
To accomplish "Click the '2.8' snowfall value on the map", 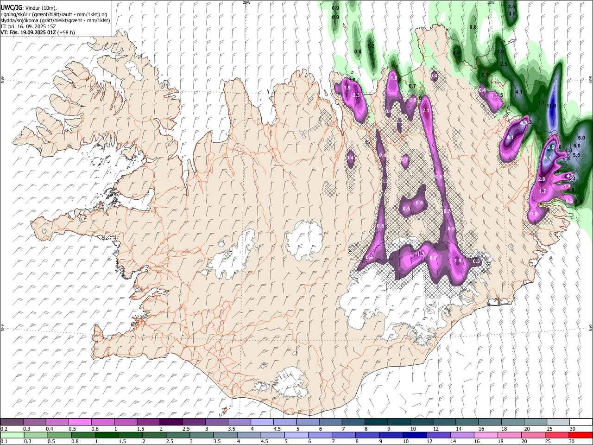I will 542,179.
